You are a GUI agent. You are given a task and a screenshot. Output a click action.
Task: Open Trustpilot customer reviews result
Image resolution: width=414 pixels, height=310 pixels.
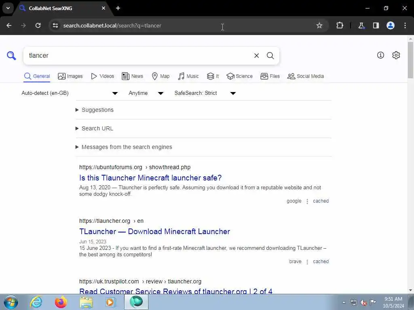pyautogui.click(x=176, y=291)
